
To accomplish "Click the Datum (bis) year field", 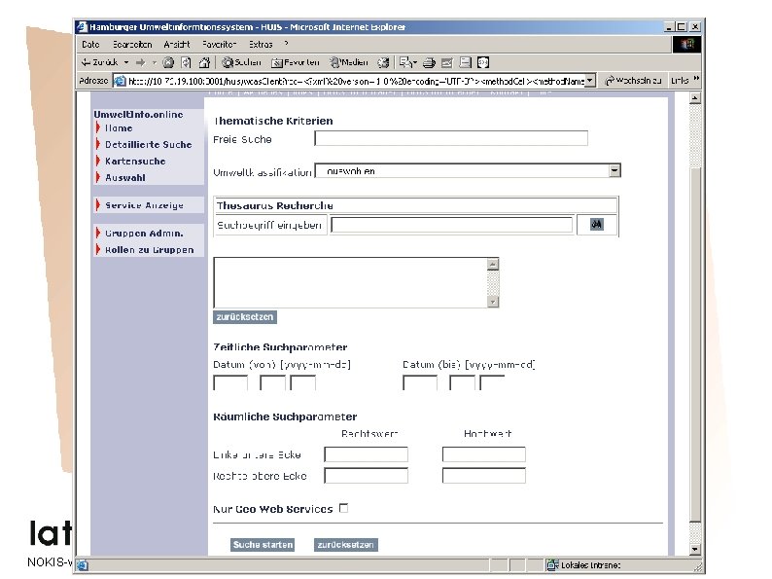I will pyautogui.click(x=420, y=382).
